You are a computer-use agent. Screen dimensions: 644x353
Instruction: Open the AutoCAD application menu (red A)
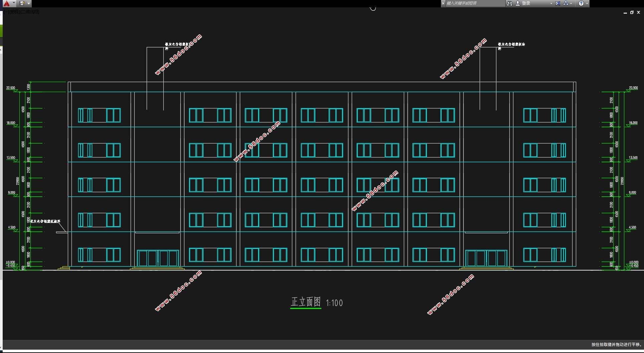pos(7,3)
